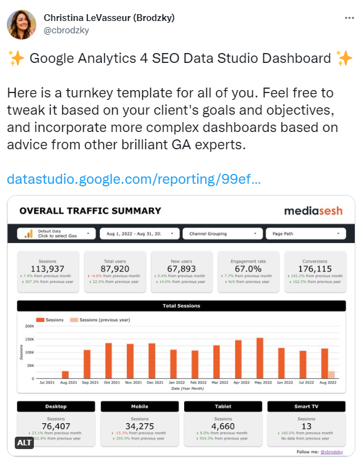The image size is (364, 462).
Task: Click Christina LeVasseur's profile avatar
Action: pyautogui.click(x=22, y=25)
